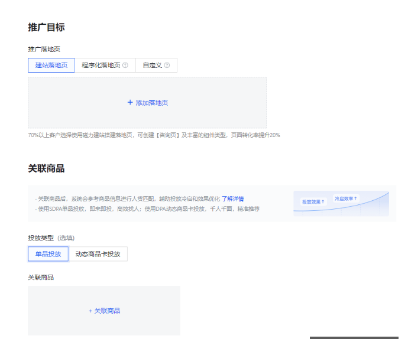Click the 推广目标 heading
This screenshot has width=408, height=339.
[x=46, y=27]
